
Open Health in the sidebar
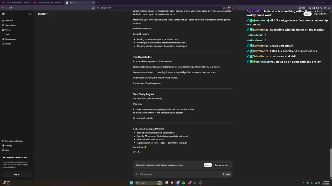8,44
